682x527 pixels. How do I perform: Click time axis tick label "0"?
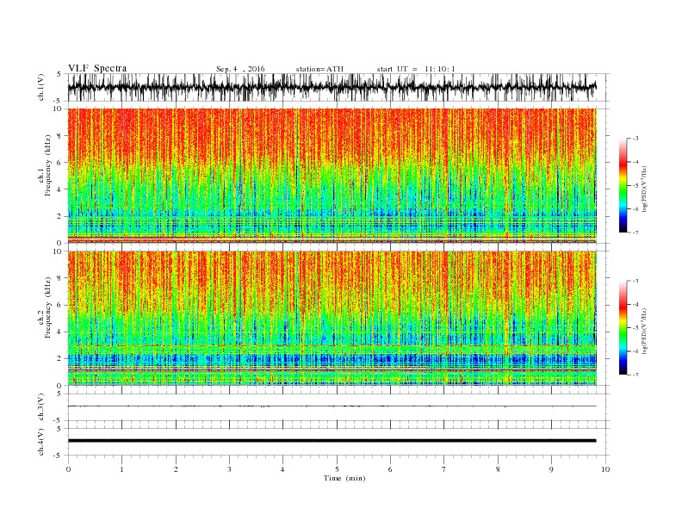pos(68,469)
